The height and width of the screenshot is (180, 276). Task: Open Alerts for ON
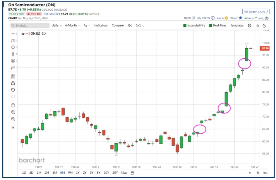click(222, 18)
